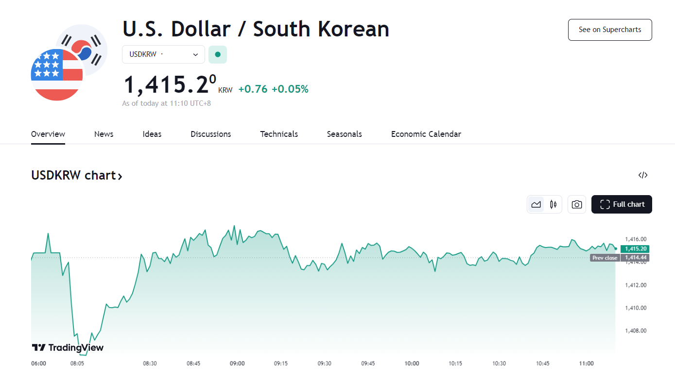This screenshot has height=381, width=675.
Task: Click the embed code icon
Action: (643, 175)
